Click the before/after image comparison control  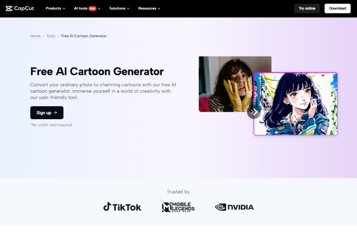pos(254,112)
